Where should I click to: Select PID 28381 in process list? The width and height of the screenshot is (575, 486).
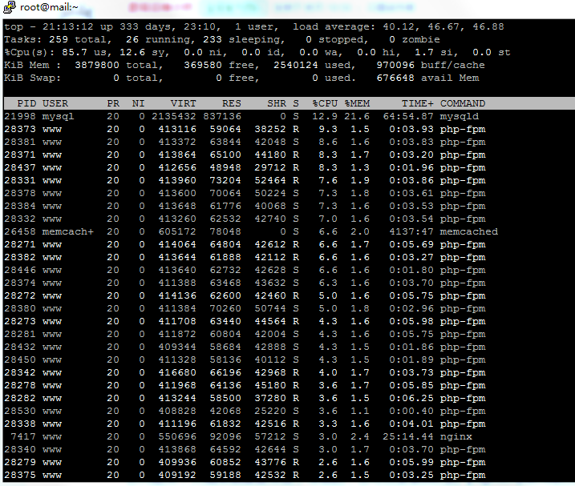point(20,142)
